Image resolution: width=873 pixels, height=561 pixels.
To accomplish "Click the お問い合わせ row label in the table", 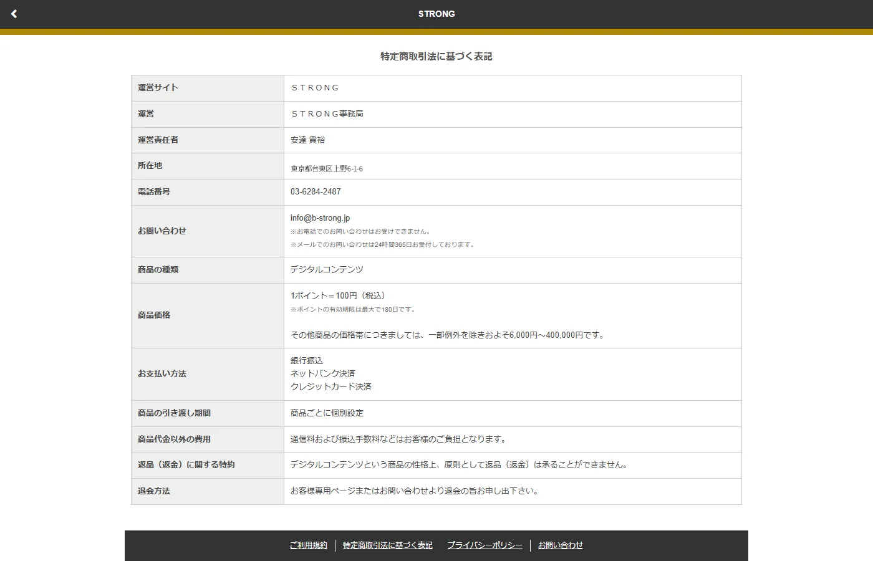I will tap(162, 231).
